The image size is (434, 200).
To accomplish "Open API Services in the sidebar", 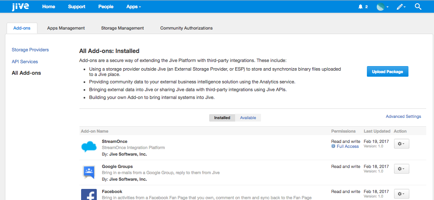I will point(25,62).
